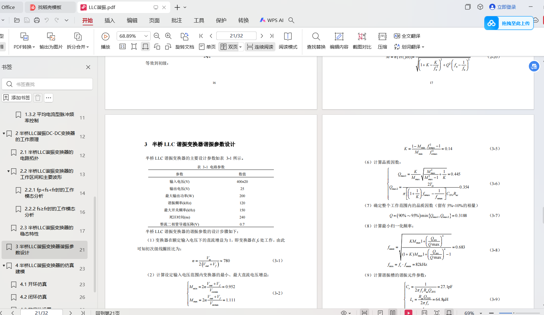
Task: Open the Screenshot Compare tool
Action: 362,41
